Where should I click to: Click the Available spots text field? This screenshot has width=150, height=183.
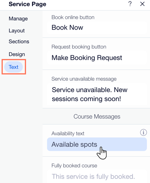click(x=97, y=144)
